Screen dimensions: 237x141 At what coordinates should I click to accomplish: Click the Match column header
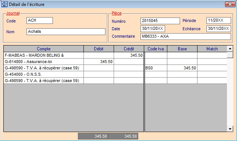[212, 49]
